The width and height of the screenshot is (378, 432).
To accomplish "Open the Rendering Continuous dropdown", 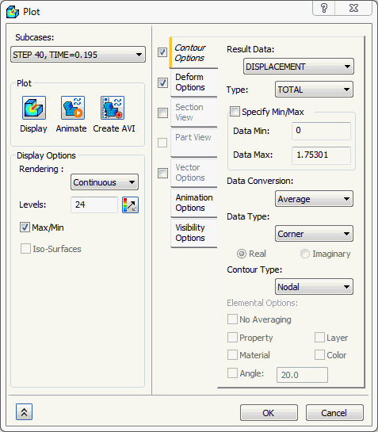I will (105, 182).
